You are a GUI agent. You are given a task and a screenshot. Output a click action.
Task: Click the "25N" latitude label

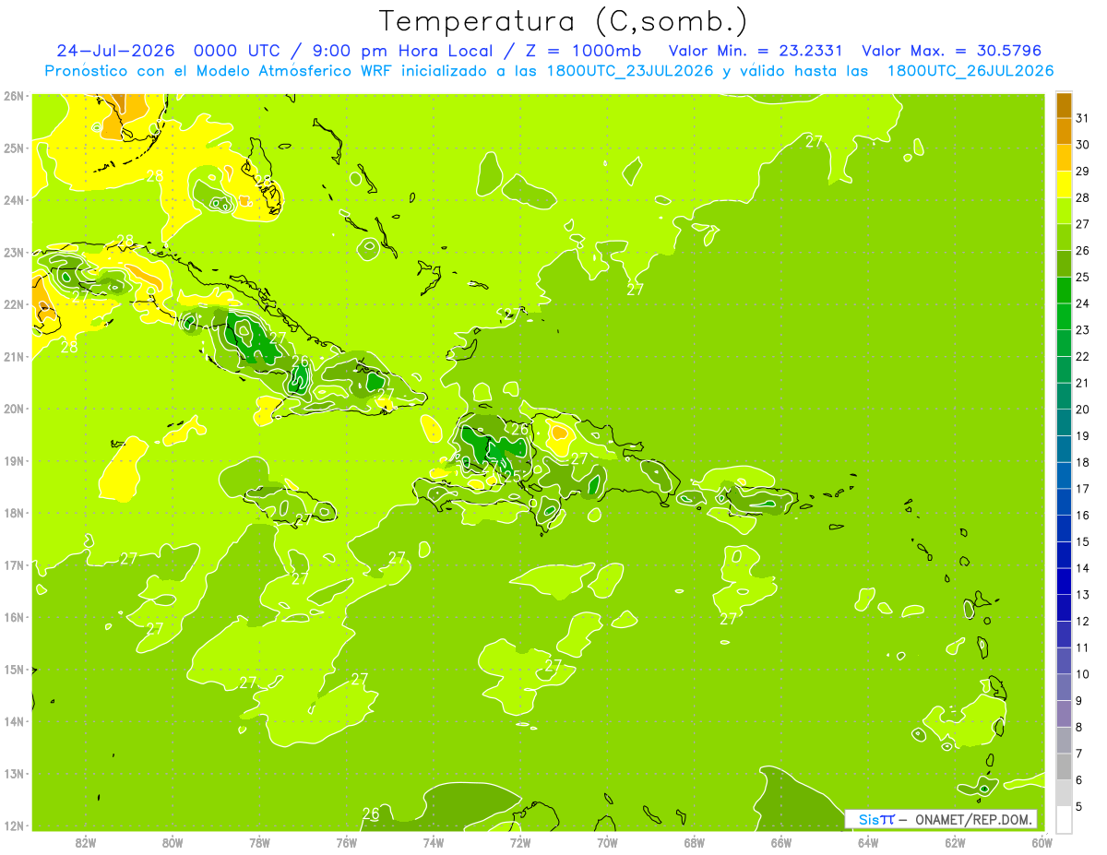tap(13, 148)
